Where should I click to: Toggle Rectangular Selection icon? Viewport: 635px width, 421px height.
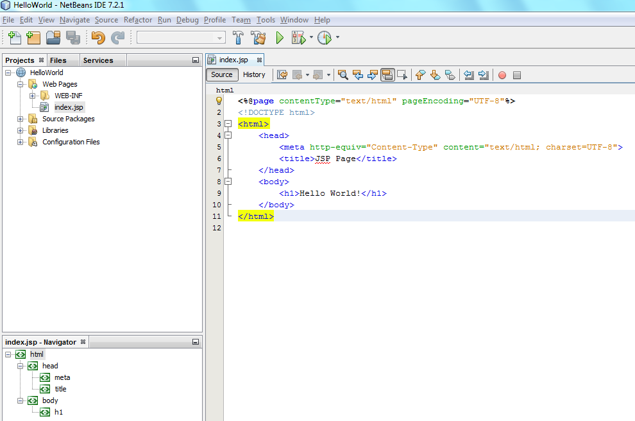402,75
